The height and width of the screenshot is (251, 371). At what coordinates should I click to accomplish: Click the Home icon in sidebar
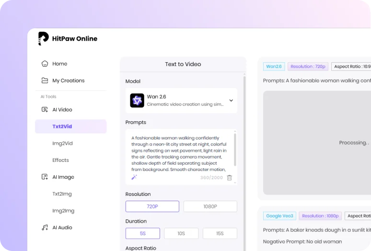tap(45, 64)
